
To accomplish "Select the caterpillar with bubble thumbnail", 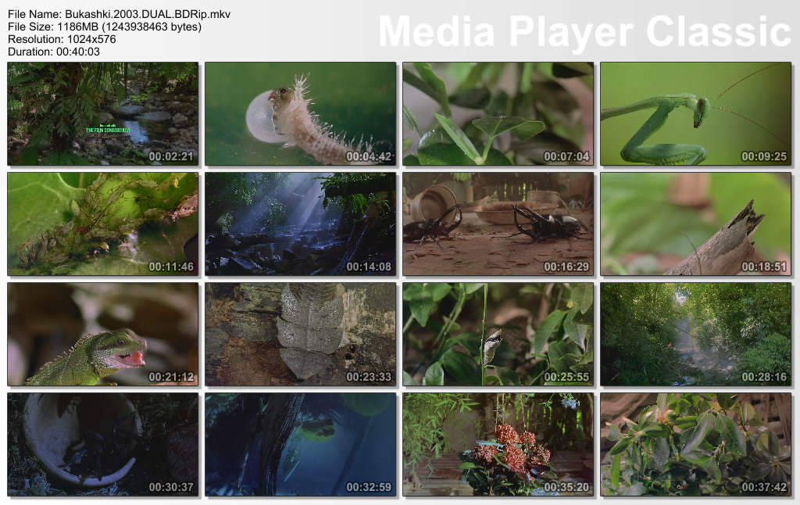I will point(300,114).
